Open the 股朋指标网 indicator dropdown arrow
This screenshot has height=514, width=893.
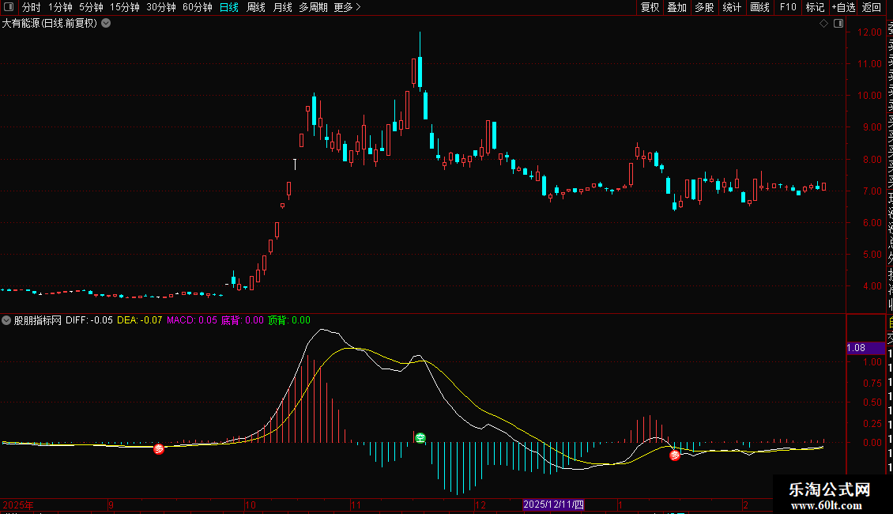click(7, 321)
